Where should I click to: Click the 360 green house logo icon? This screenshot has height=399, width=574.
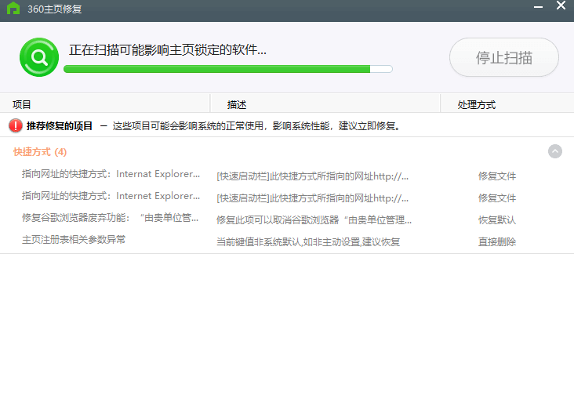(13, 8)
